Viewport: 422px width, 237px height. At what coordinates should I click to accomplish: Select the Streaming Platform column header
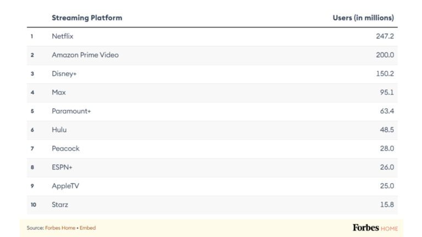pyautogui.click(x=87, y=18)
